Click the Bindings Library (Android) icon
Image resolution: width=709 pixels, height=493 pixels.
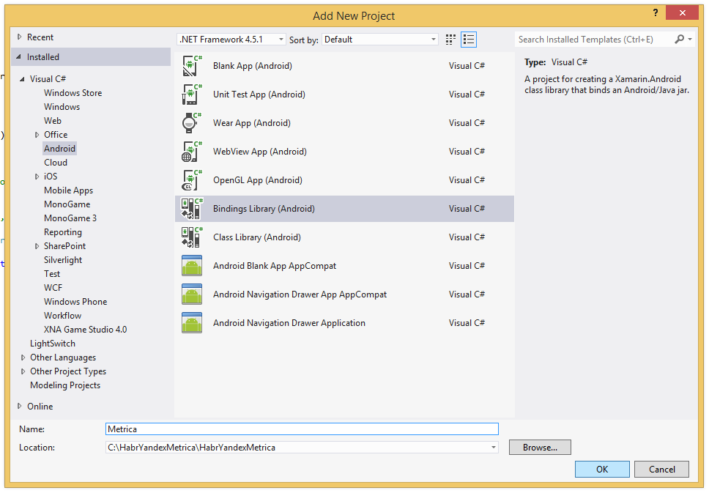(192, 209)
